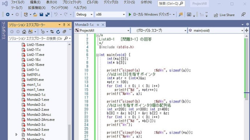250x140 pixels.
Task: Open the x86 platform dropdown
Action: point(110,14)
